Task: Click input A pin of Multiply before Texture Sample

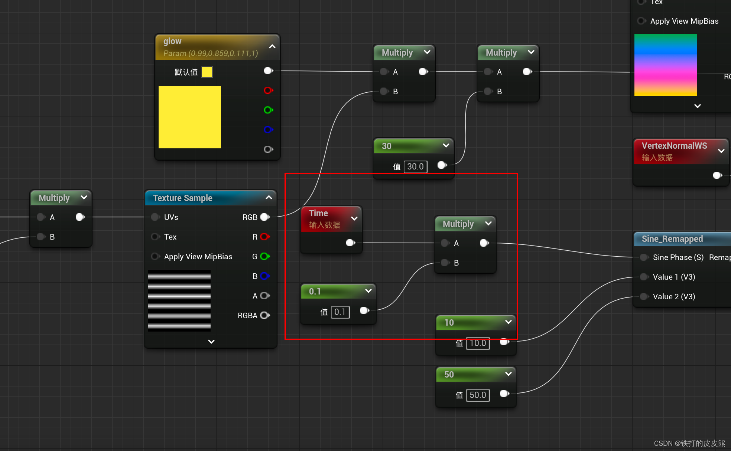Action: [x=41, y=217]
